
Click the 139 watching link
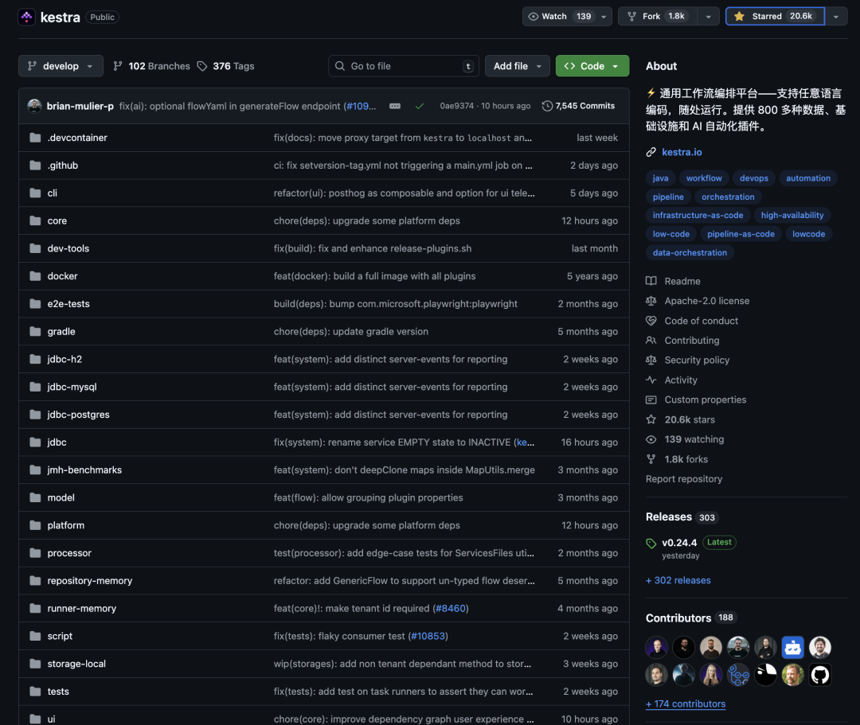click(x=694, y=439)
